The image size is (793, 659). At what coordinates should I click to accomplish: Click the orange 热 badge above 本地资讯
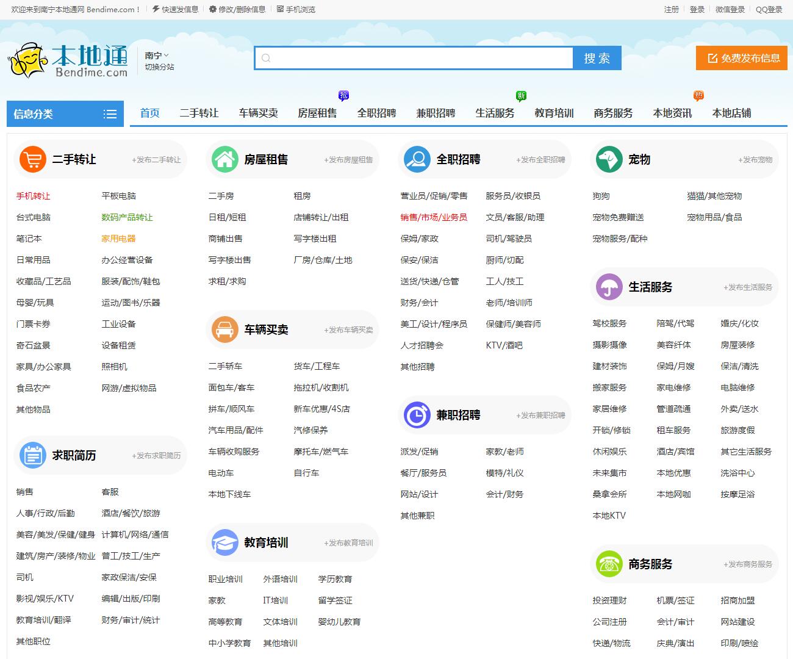[698, 95]
